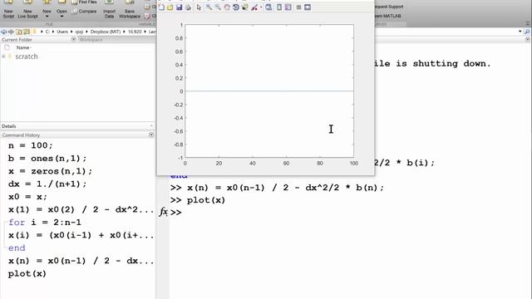
Task: Click the fx function browser icon
Action: (164, 212)
